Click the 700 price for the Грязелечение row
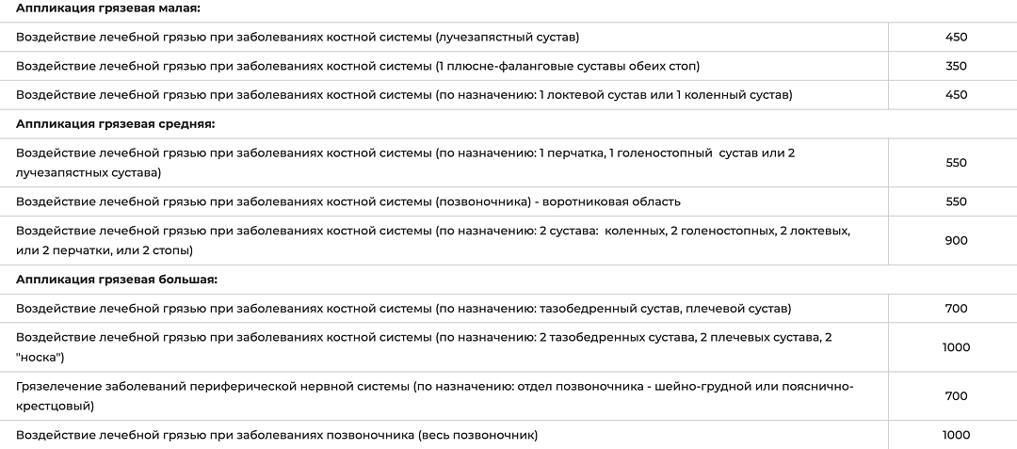The height and width of the screenshot is (449, 1017). 956,396
